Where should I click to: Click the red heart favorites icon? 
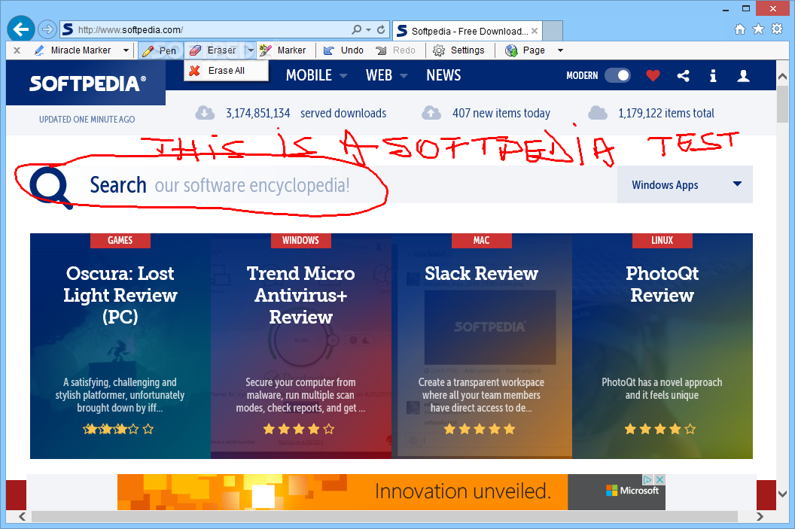(653, 75)
